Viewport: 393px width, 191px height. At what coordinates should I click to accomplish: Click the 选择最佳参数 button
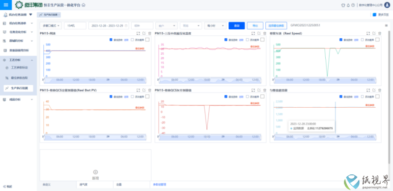(x=276, y=25)
